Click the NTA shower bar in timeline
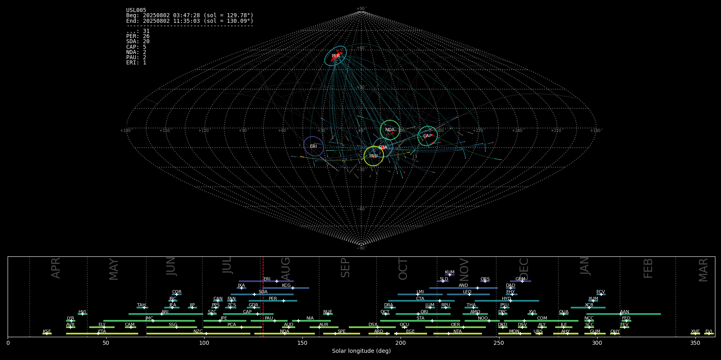 click(457, 334)
